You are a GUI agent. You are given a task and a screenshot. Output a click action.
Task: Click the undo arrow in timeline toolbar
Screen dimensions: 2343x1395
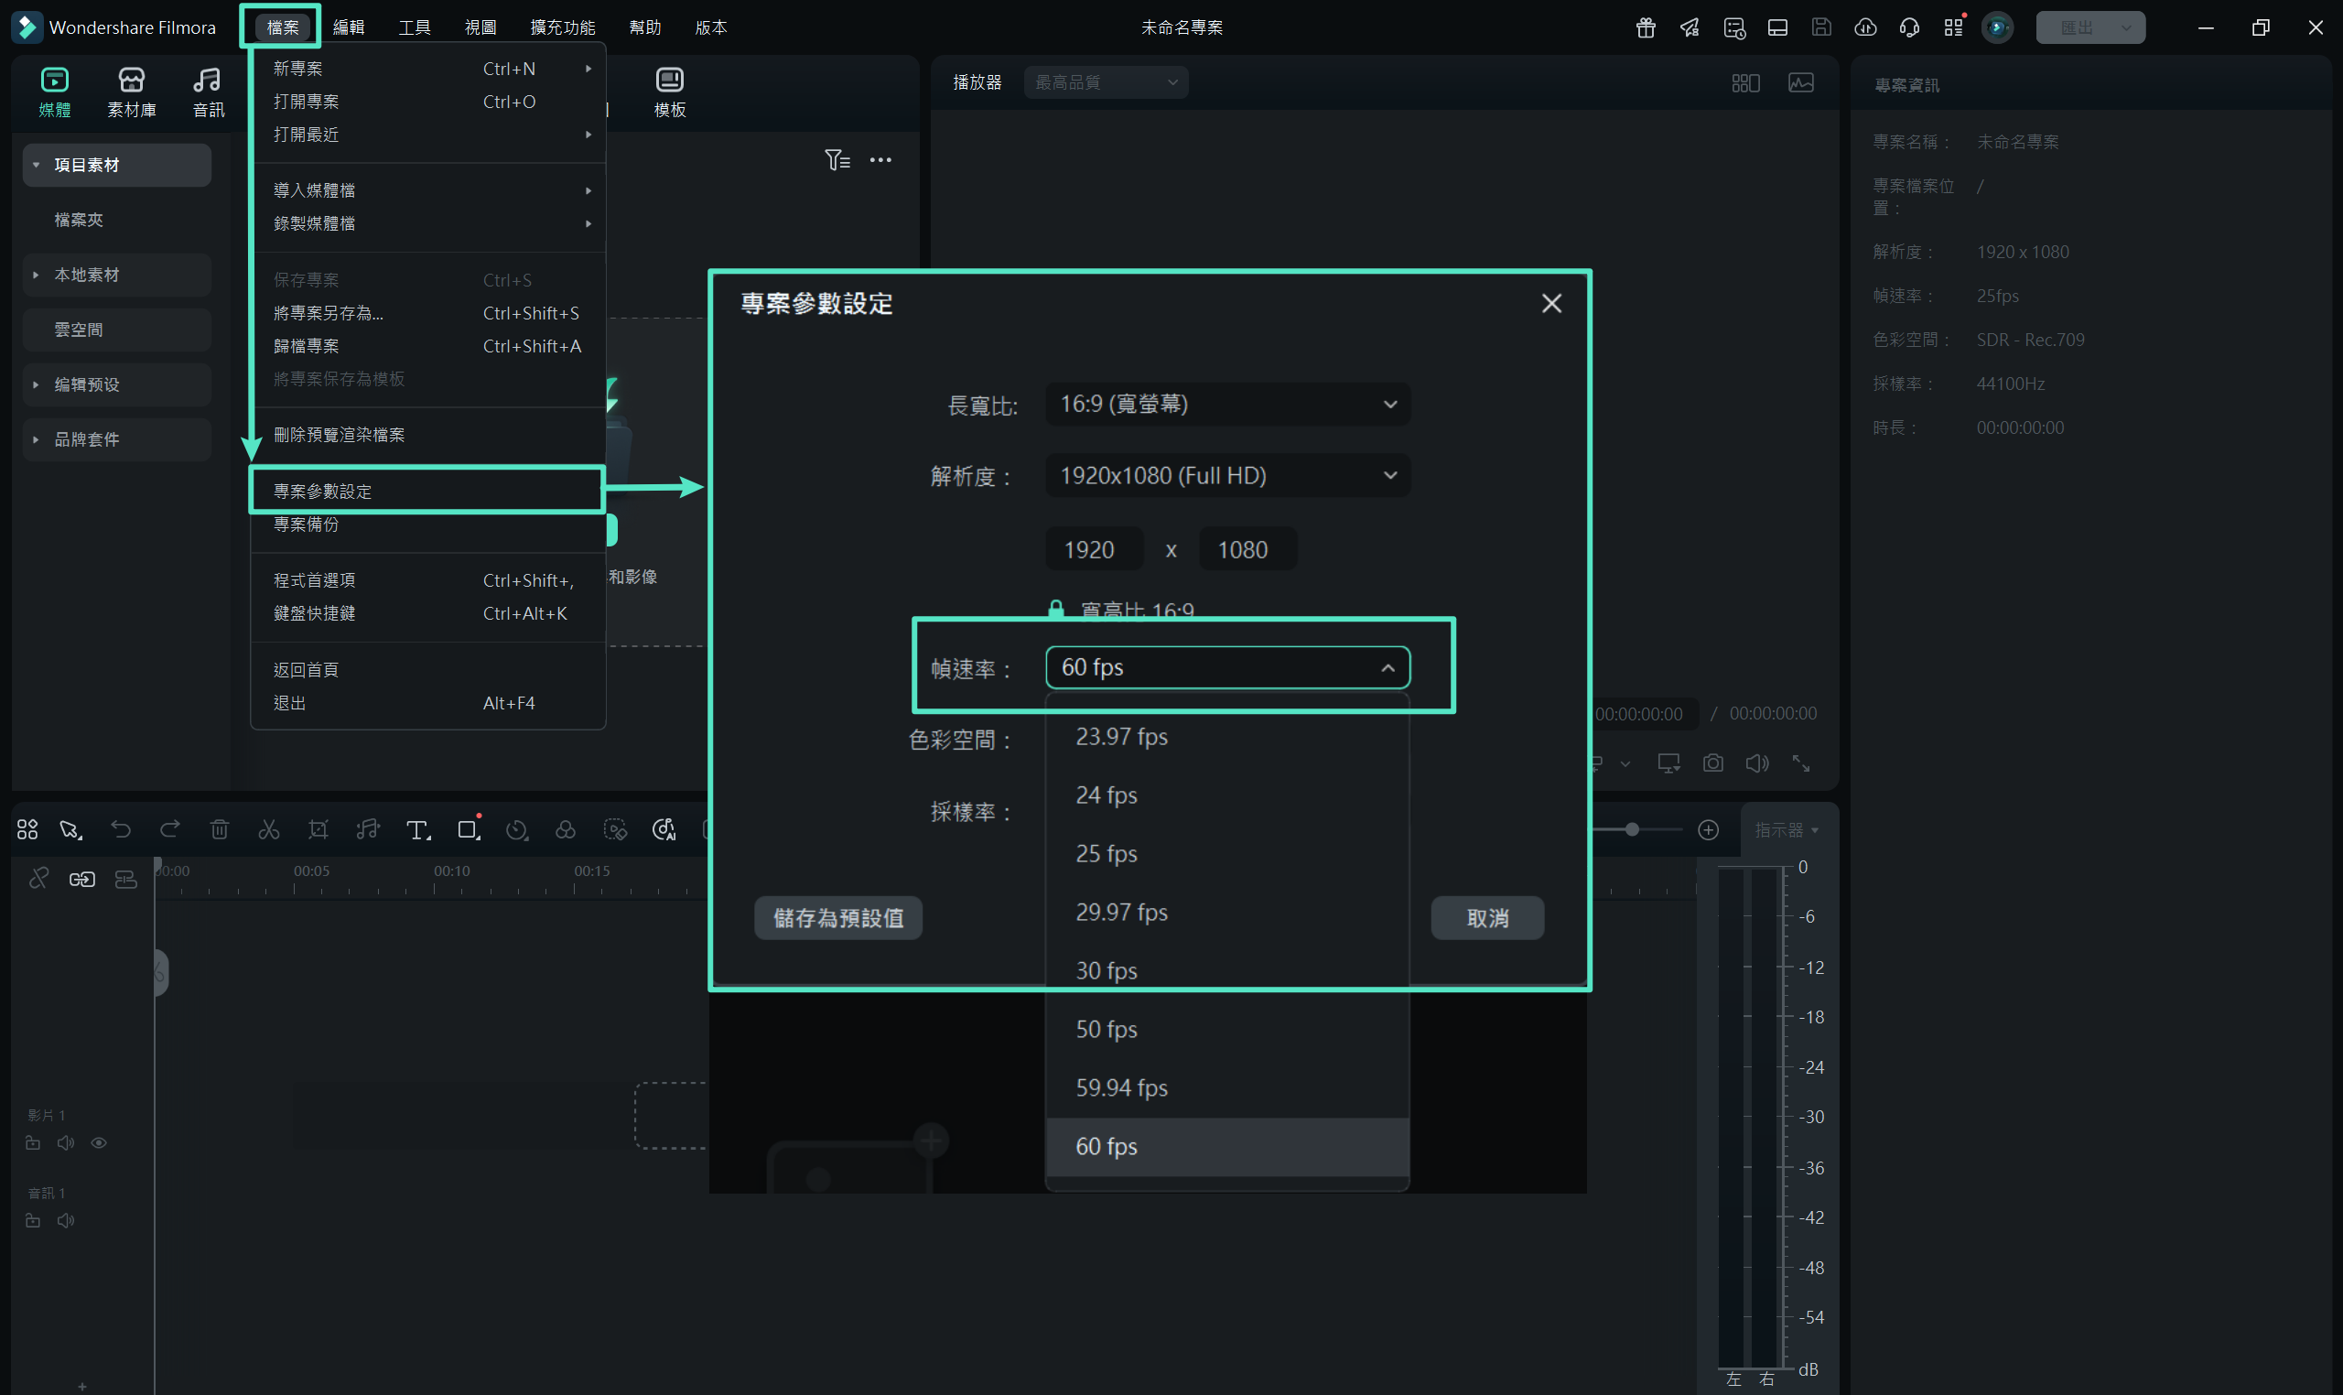[120, 829]
